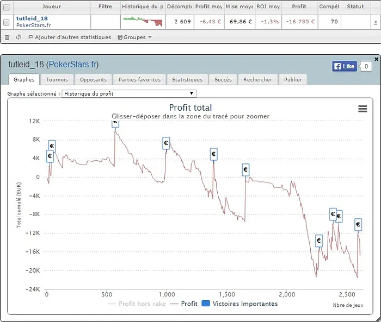Sort by Joueur column header
The height and width of the screenshot is (322, 381).
pyautogui.click(x=52, y=7)
